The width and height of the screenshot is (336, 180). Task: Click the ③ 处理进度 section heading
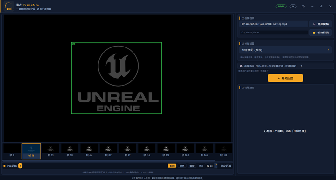click(x=248, y=87)
